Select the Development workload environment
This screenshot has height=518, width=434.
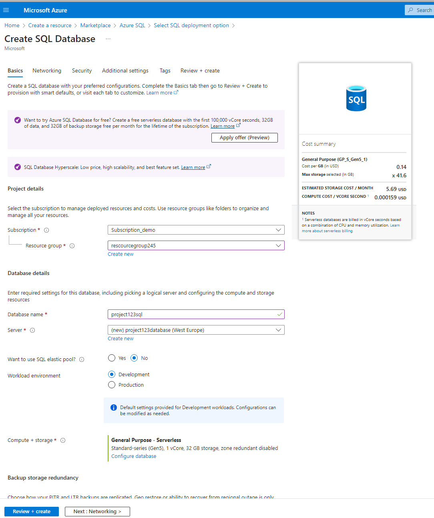click(112, 374)
